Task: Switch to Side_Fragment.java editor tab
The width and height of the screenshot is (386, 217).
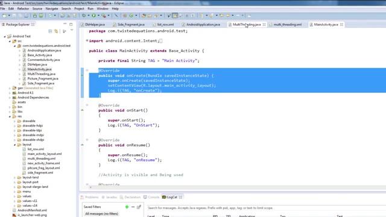Action: pos(128,25)
